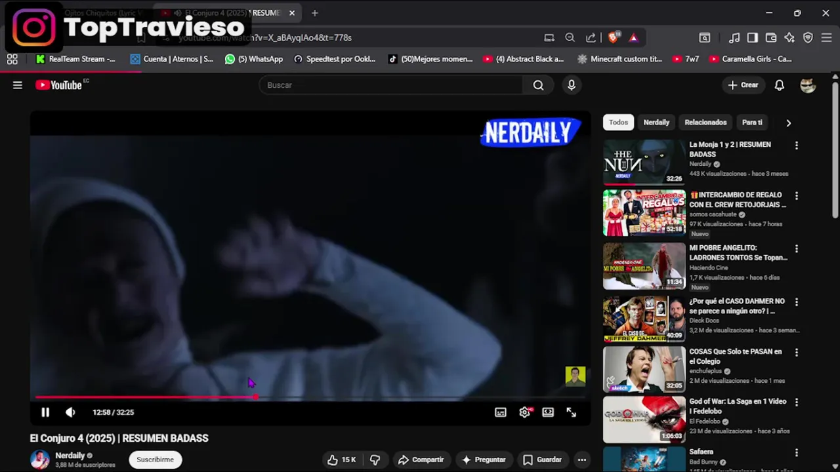Close the El Conjuro 4 browser tab
840x472 pixels.
click(292, 13)
